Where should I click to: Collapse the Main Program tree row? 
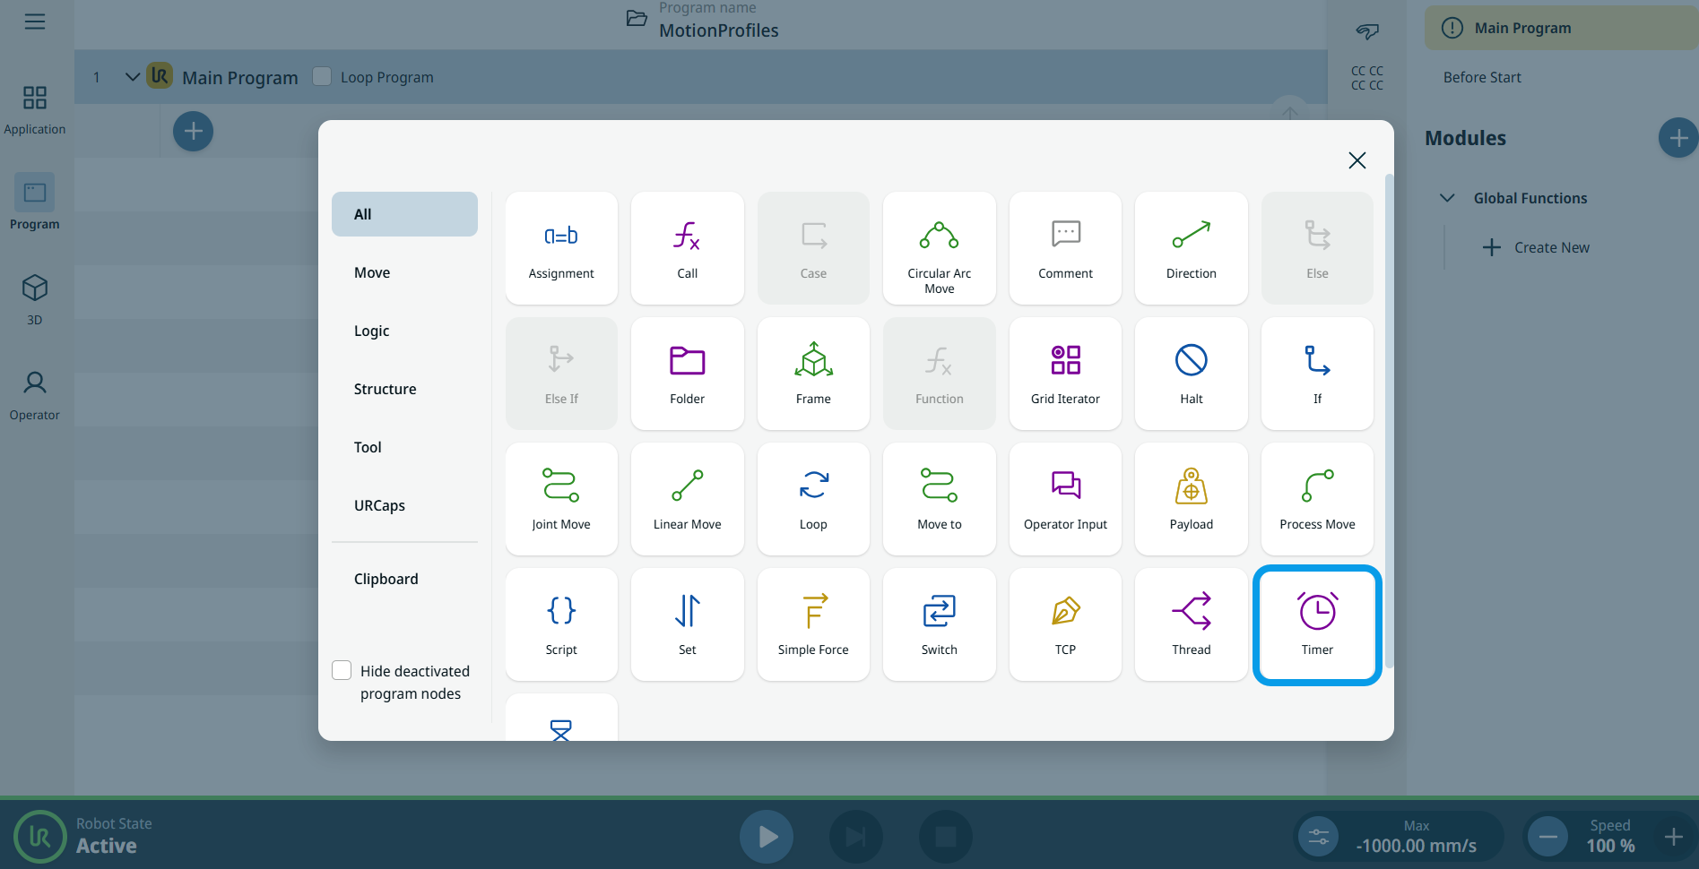(x=132, y=77)
